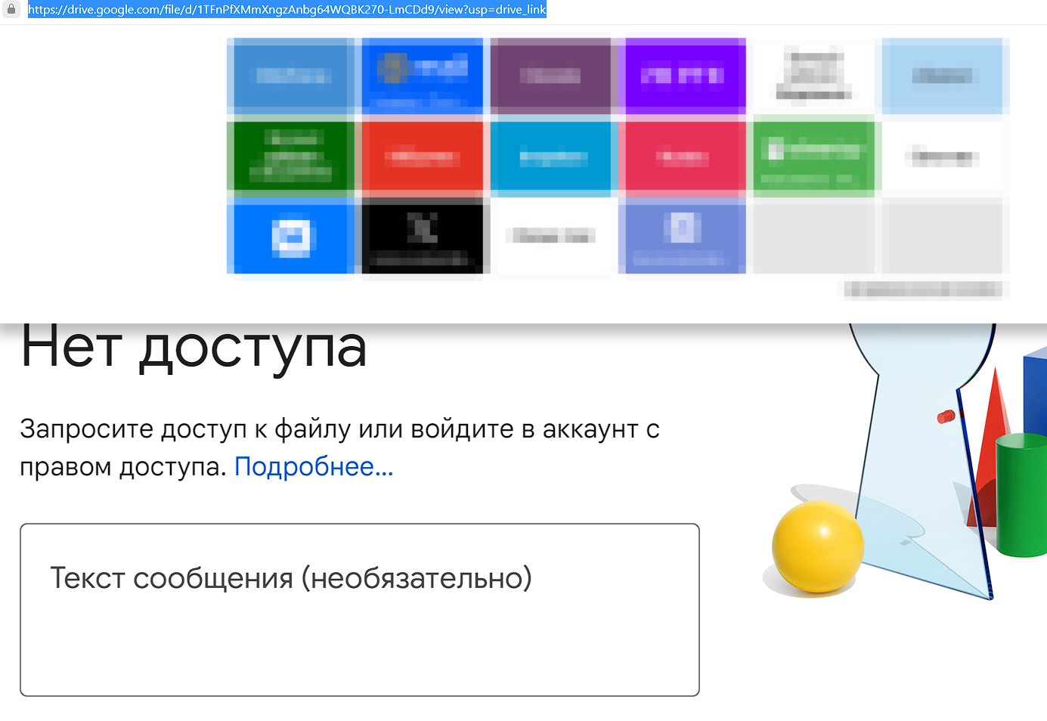Open the dark purple tile in top row
This screenshot has height=721, width=1047.
(x=550, y=76)
